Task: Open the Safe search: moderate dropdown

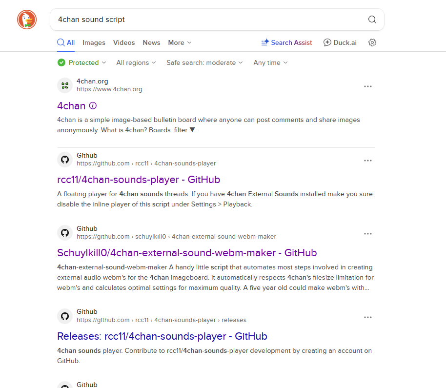Action: [204, 62]
